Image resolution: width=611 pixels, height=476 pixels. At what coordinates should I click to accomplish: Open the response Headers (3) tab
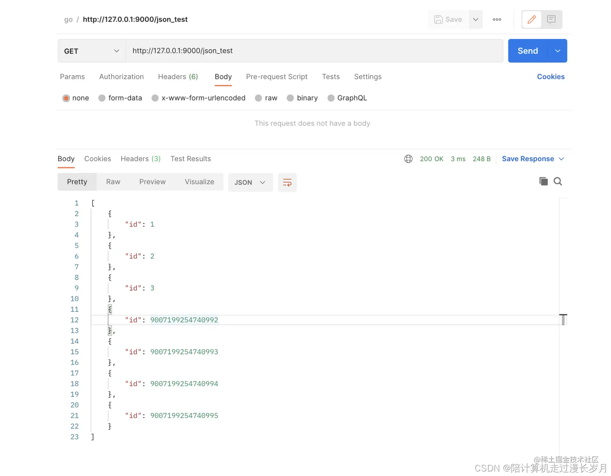coord(141,159)
